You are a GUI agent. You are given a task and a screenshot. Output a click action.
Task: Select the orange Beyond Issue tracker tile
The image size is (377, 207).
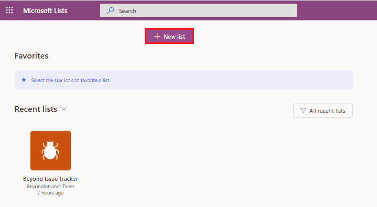(x=50, y=151)
